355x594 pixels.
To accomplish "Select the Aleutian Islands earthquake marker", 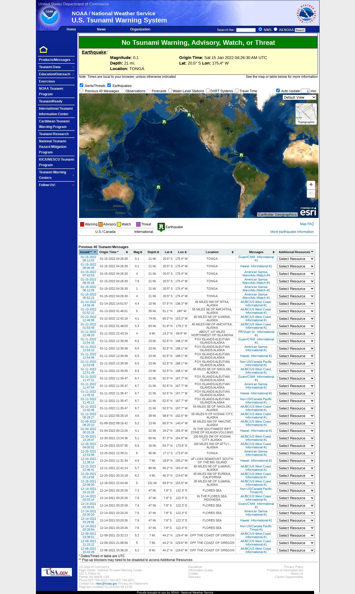I will click(x=164, y=122).
